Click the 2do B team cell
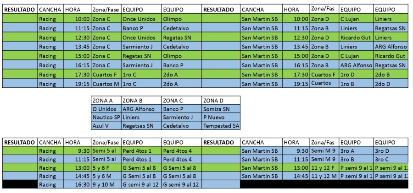The image size is (413, 193). [x=391, y=75]
